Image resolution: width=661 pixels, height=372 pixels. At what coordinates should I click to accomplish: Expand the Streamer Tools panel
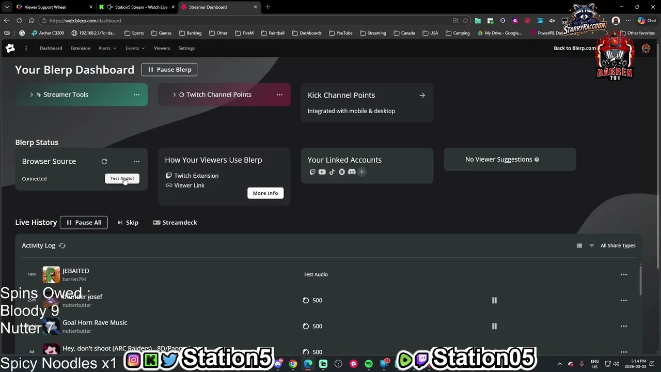pyautogui.click(x=31, y=95)
